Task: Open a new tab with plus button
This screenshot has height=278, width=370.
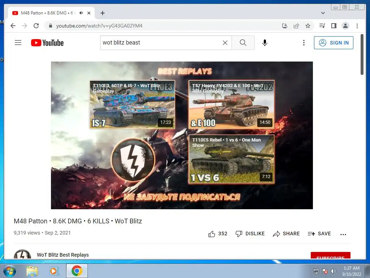Action: [102, 13]
